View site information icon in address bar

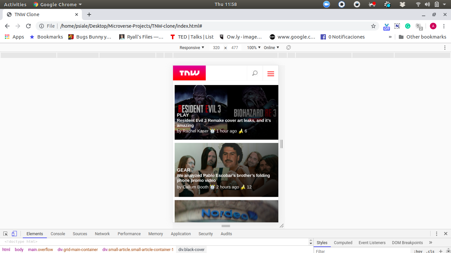(x=42, y=26)
